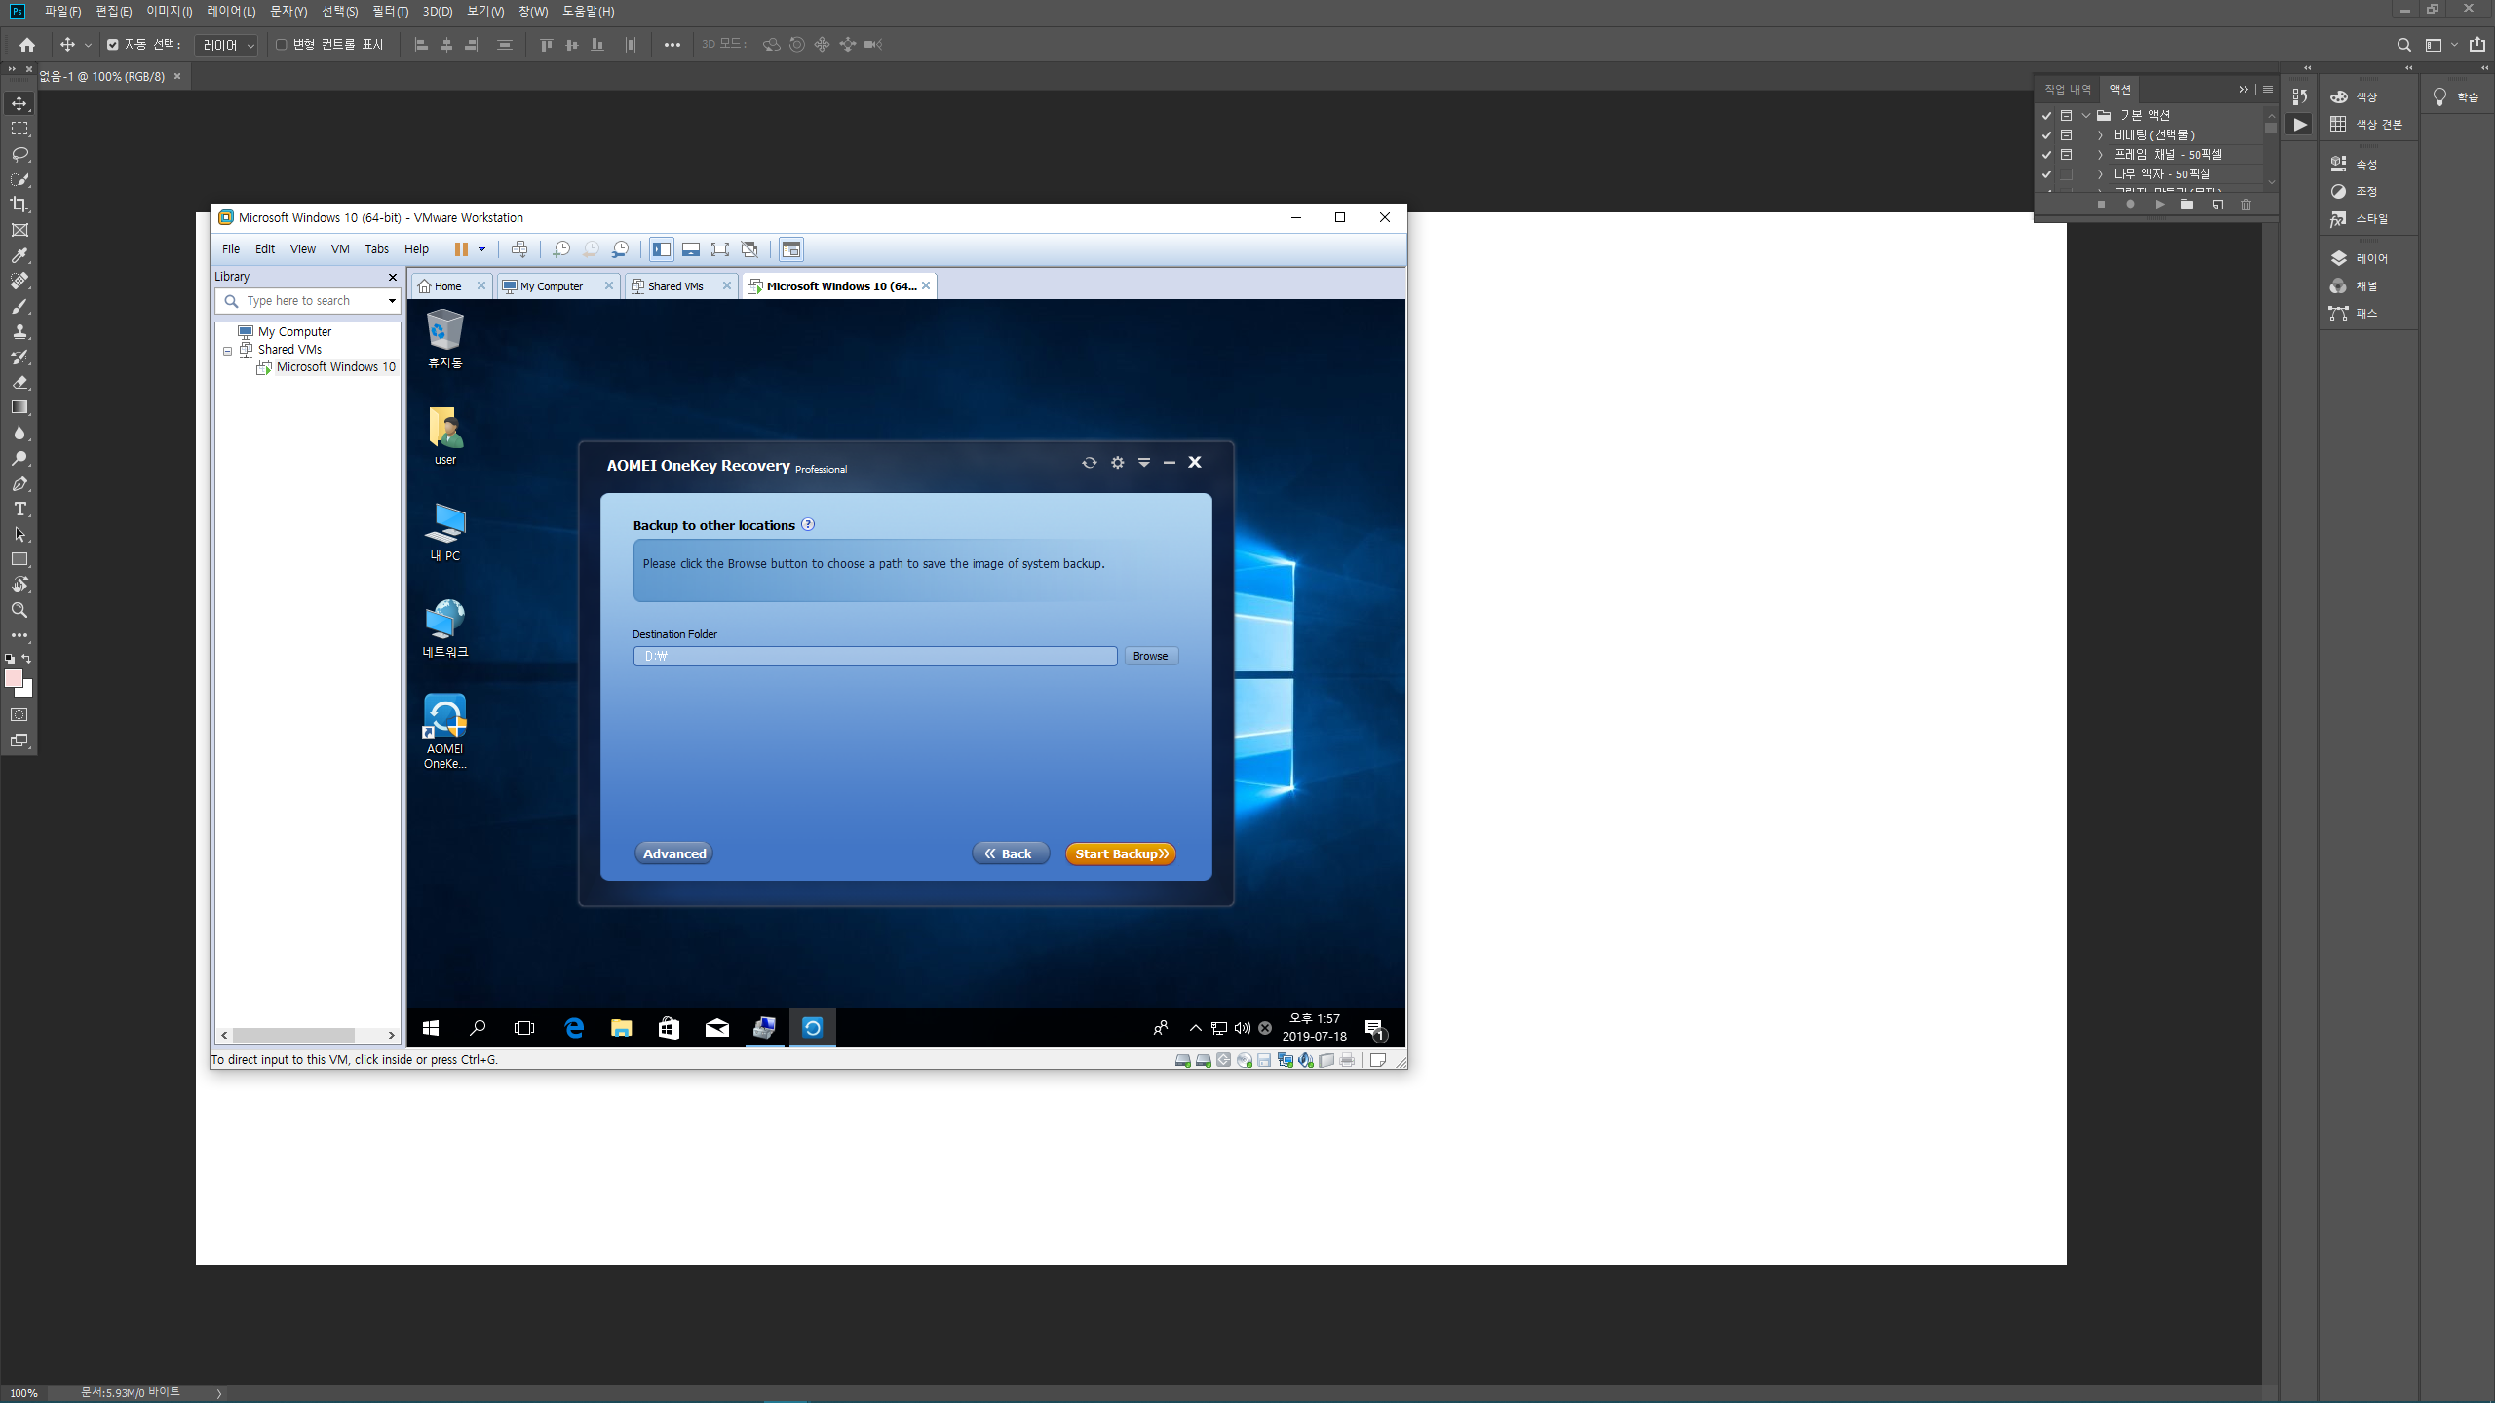Open the 색상 panel
The height and width of the screenshot is (1403, 2495).
(2366, 96)
